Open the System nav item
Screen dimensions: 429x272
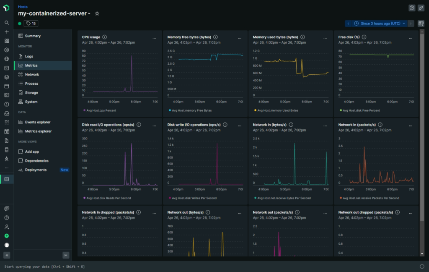tap(43, 102)
